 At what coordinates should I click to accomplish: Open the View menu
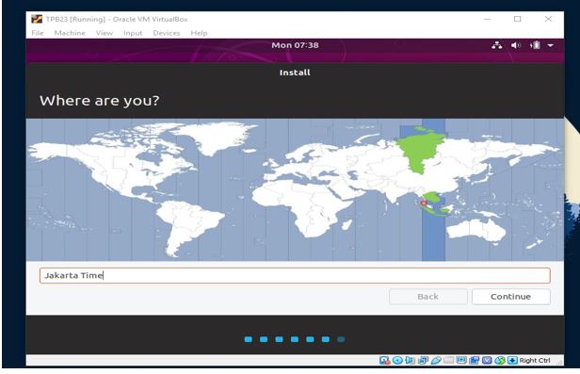point(104,33)
